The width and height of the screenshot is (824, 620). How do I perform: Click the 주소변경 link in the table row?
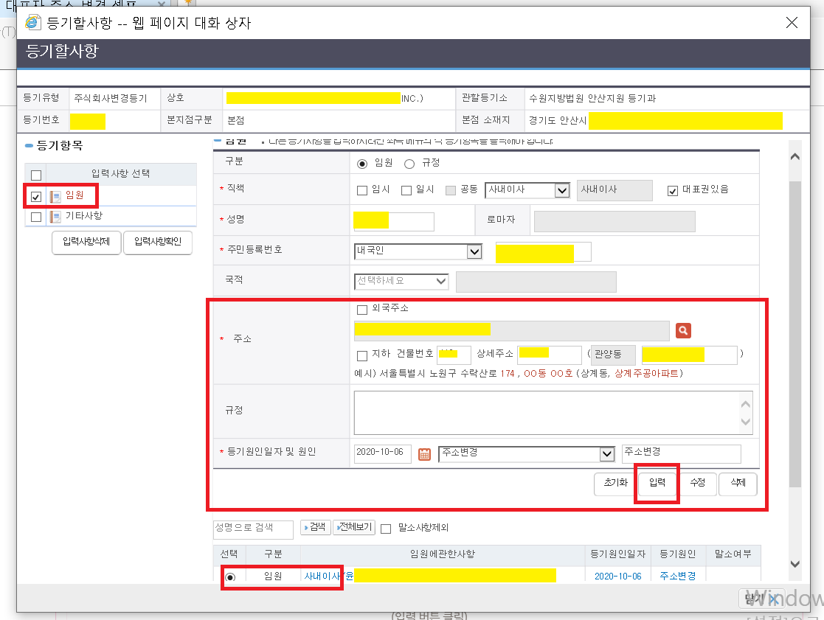678,576
